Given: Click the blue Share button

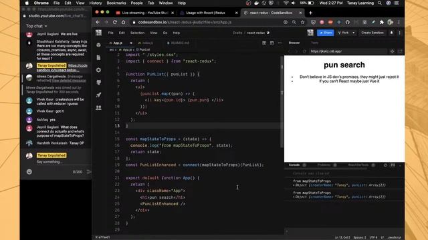Looking at the screenshot, I should tap(326, 33).
